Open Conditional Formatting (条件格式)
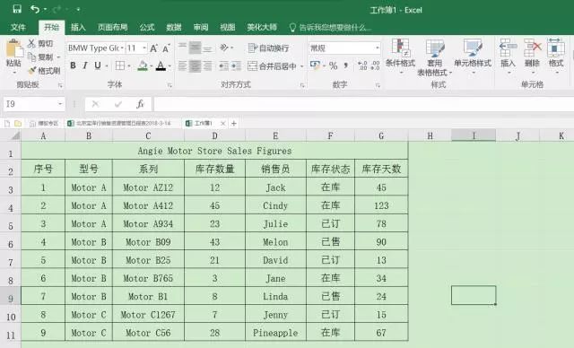The width and height of the screenshot is (574, 348). [x=400, y=57]
